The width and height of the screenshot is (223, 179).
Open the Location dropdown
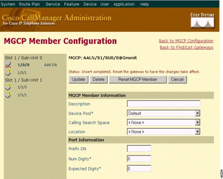[164, 132]
